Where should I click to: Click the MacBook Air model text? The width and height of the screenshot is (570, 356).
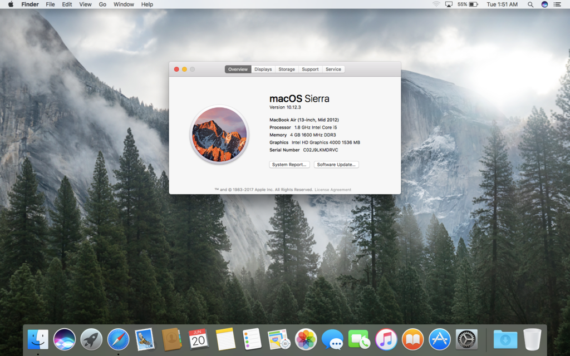304,120
